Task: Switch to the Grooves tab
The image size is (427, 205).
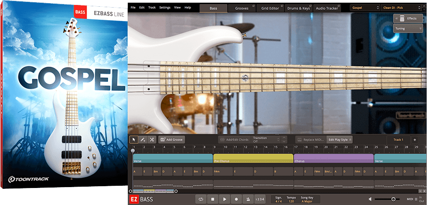Action: (x=242, y=8)
